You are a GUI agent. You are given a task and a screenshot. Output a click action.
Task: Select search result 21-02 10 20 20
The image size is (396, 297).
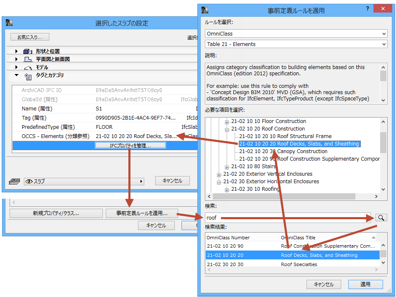coord(292,255)
